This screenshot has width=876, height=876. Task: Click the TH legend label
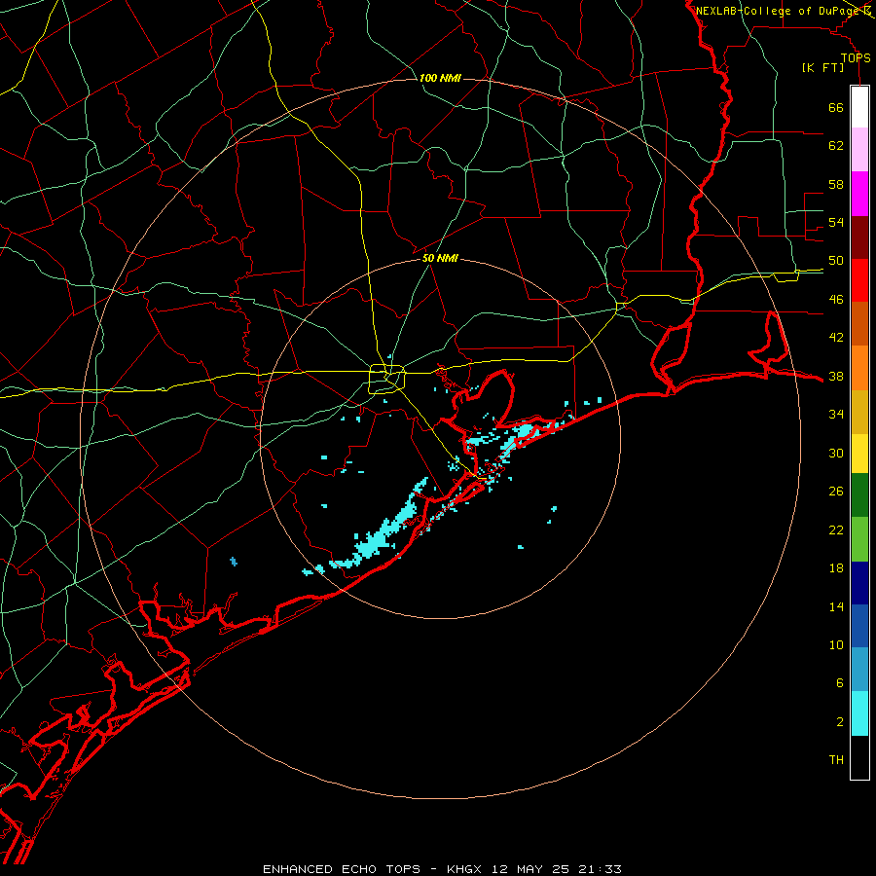pos(836,760)
